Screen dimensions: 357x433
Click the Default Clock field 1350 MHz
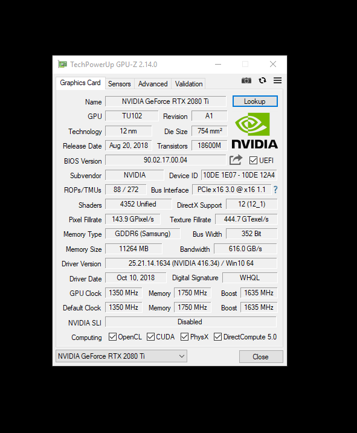[123, 307]
